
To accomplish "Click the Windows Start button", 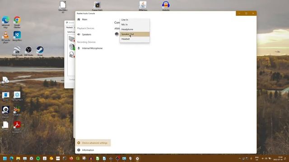I will tap(5, 158).
